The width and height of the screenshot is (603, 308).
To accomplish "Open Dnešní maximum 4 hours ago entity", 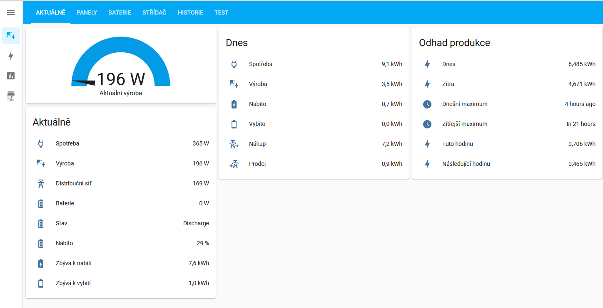I will point(507,104).
